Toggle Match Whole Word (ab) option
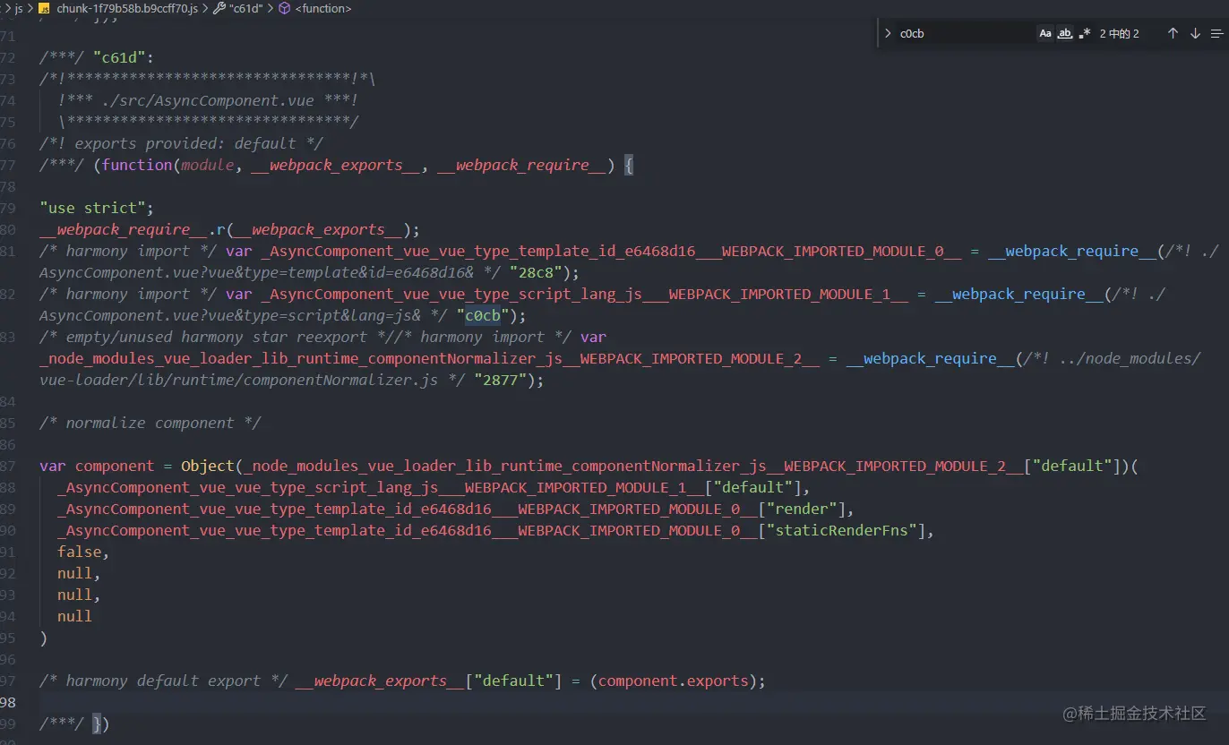1229x745 pixels. [x=1065, y=33]
